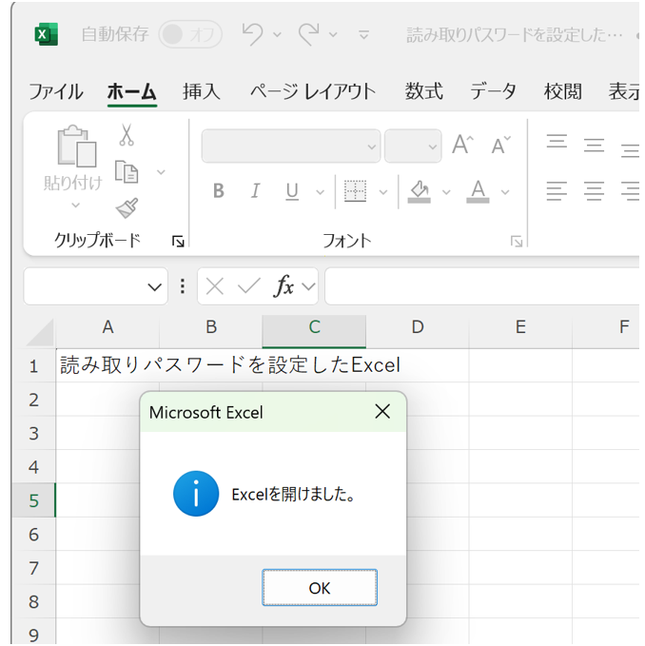Click the 貼り付け paste clipboard icon
This screenshot has height=646, width=645.
(x=77, y=146)
